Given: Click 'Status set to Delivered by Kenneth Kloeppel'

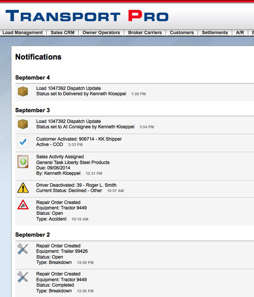Looking at the screenshot, I should click(81, 94).
